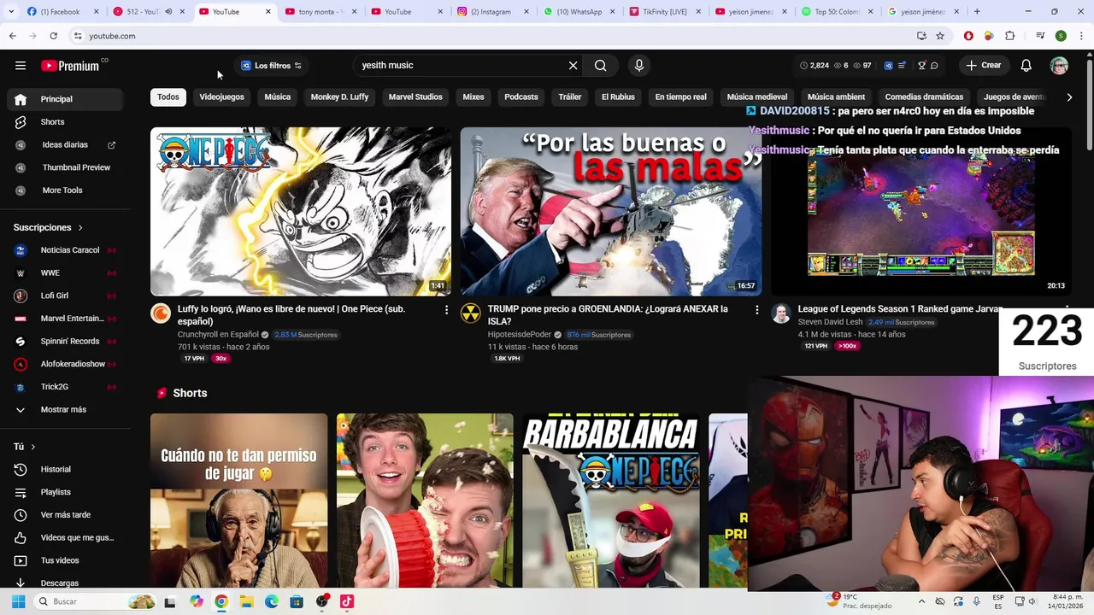Open Luffy lo logró video title

point(291,314)
